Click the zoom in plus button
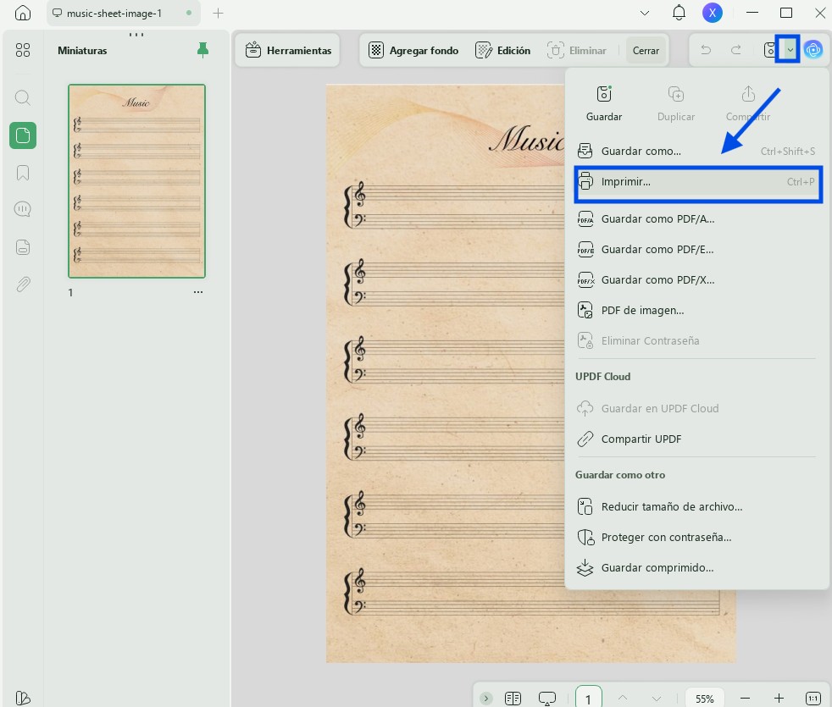Screen dimensions: 832x707 (779, 699)
